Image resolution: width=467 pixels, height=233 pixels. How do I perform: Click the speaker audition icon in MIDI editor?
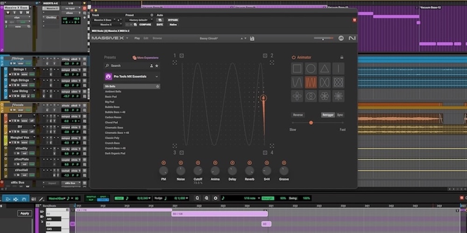coord(34,199)
